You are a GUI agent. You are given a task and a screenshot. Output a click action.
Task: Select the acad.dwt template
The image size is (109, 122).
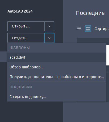pyautogui.click(x=57, y=57)
